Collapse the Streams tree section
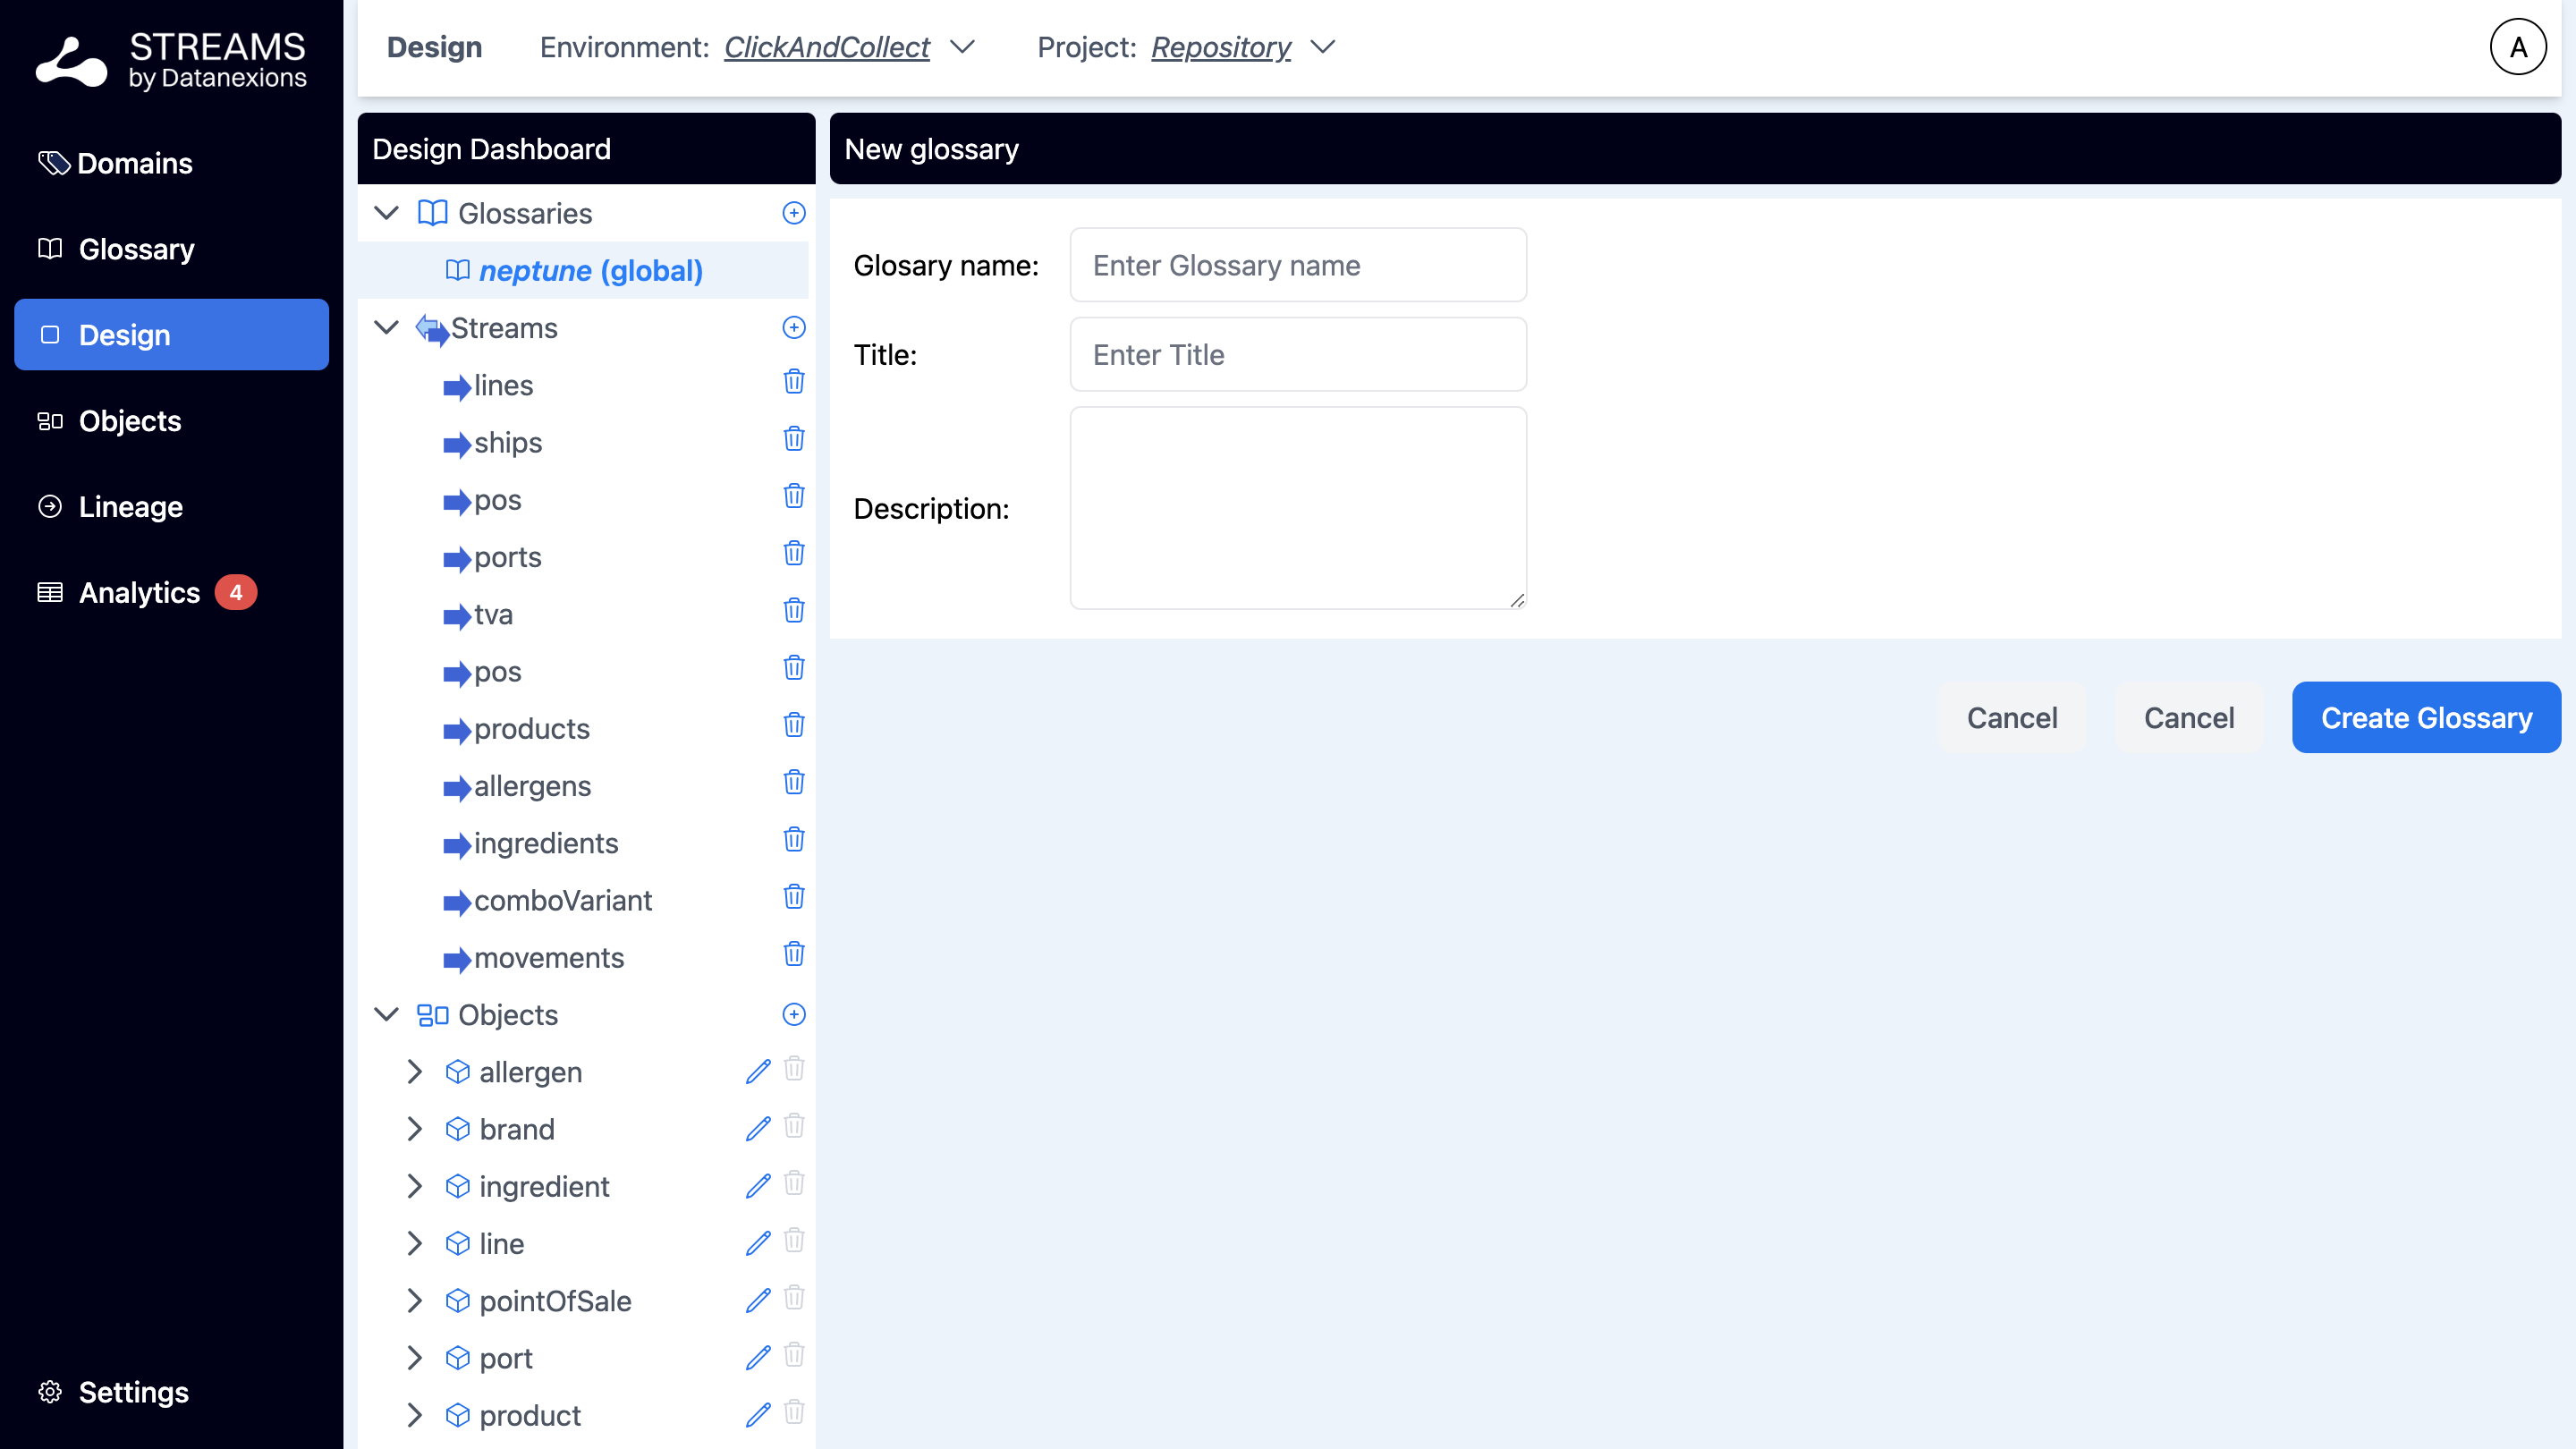Screen dimensions: 2576x1449 point(387,328)
